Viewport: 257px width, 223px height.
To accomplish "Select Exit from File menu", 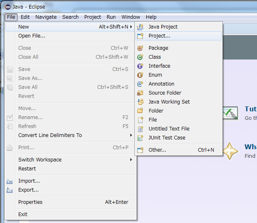I will pos(70,214).
